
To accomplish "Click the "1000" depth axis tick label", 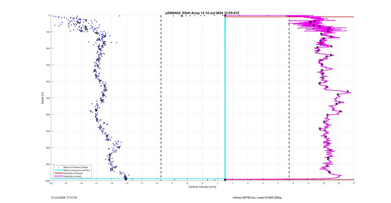I will [x=47, y=180].
